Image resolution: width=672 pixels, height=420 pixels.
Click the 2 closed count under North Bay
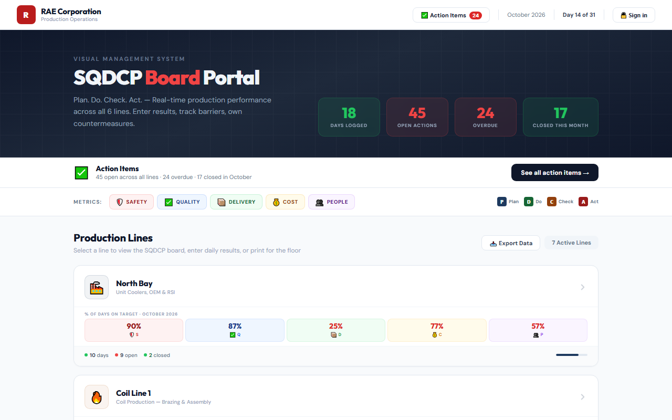point(157,355)
